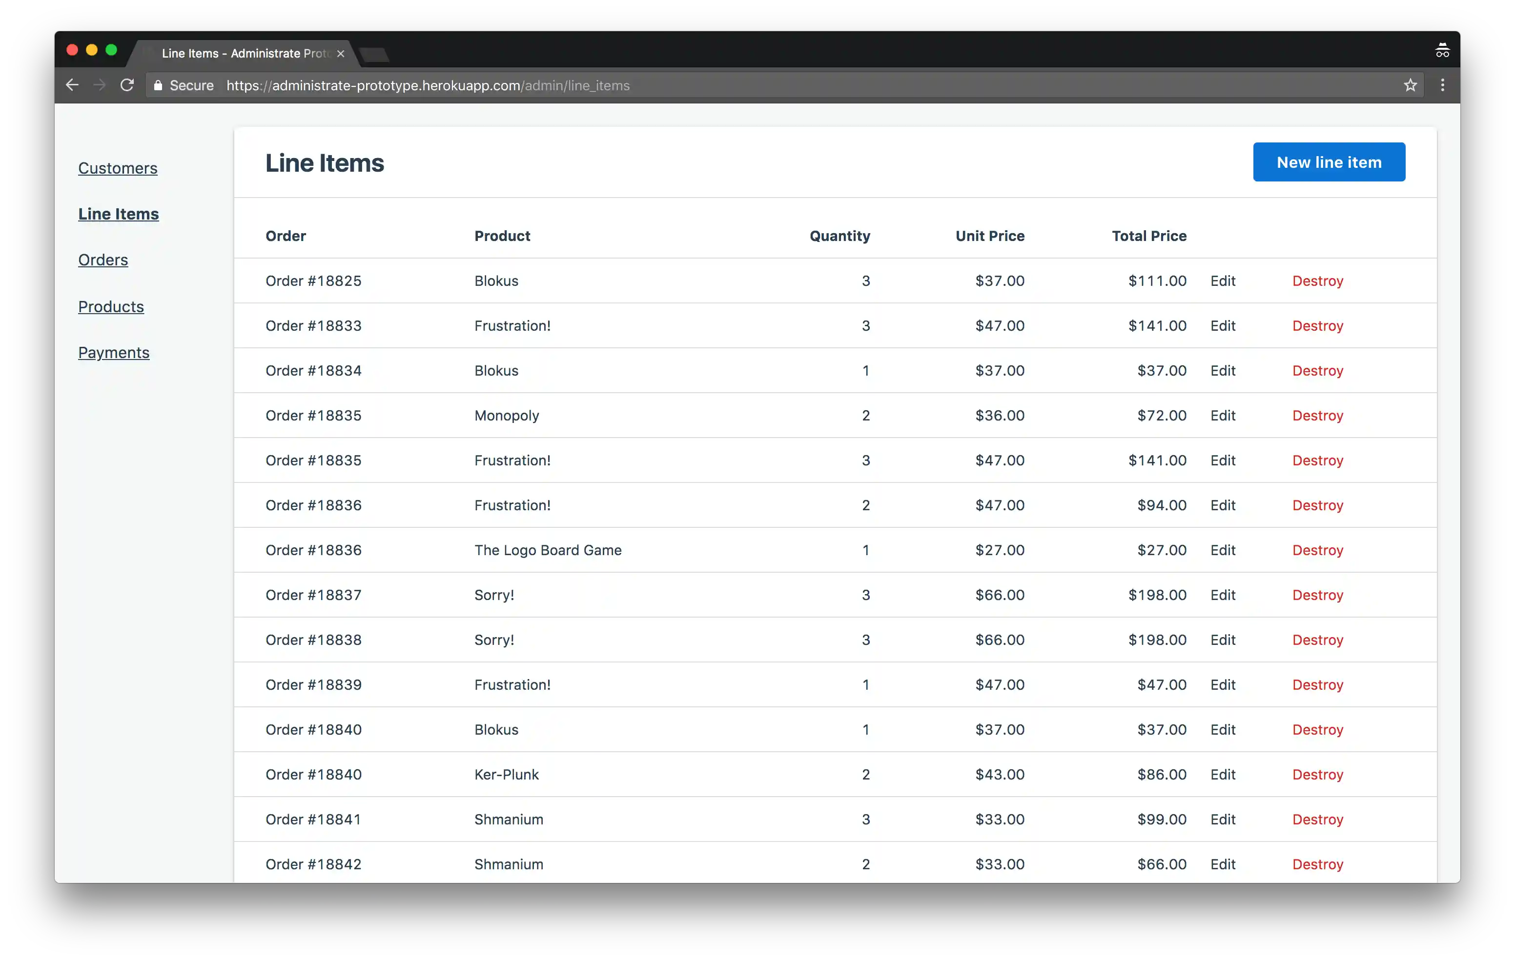This screenshot has width=1515, height=961.
Task: Edit the Order #18835 Frustration! row
Action: (x=1223, y=460)
